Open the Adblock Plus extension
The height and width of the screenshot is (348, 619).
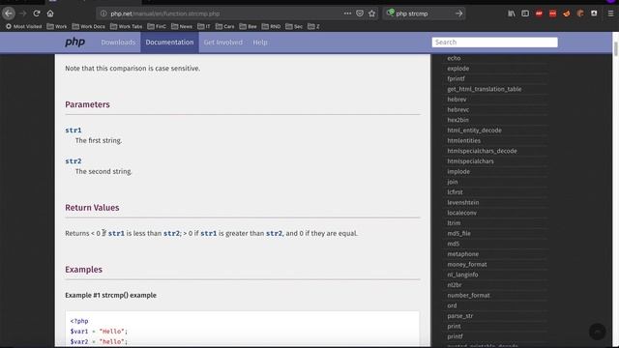tap(539, 14)
